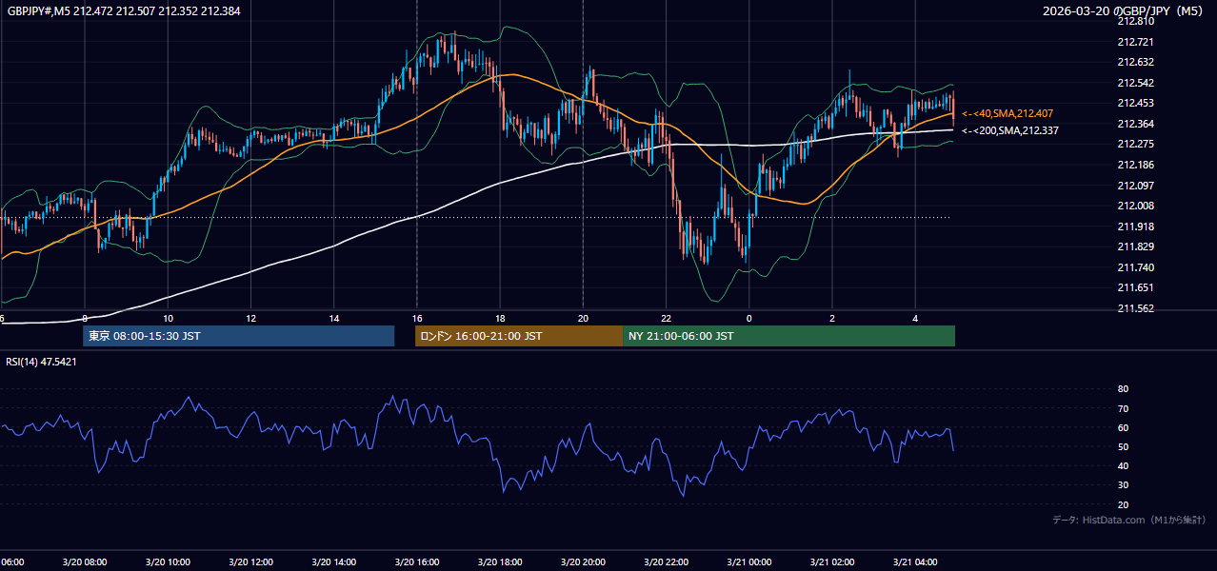
Task: Click the RSI(14) 47.5421 indicator label
Action: [42, 362]
